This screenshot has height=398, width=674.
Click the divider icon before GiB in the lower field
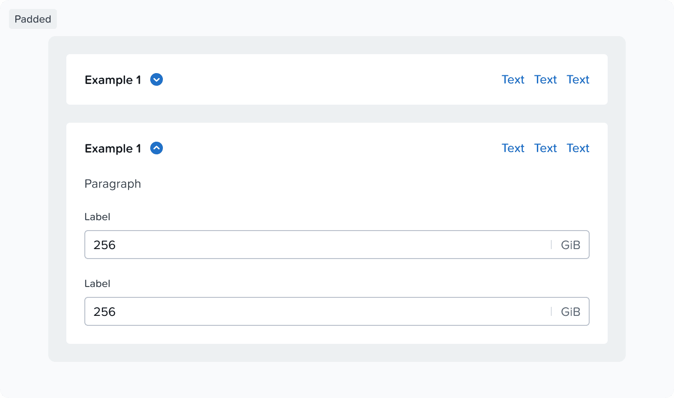(550, 311)
